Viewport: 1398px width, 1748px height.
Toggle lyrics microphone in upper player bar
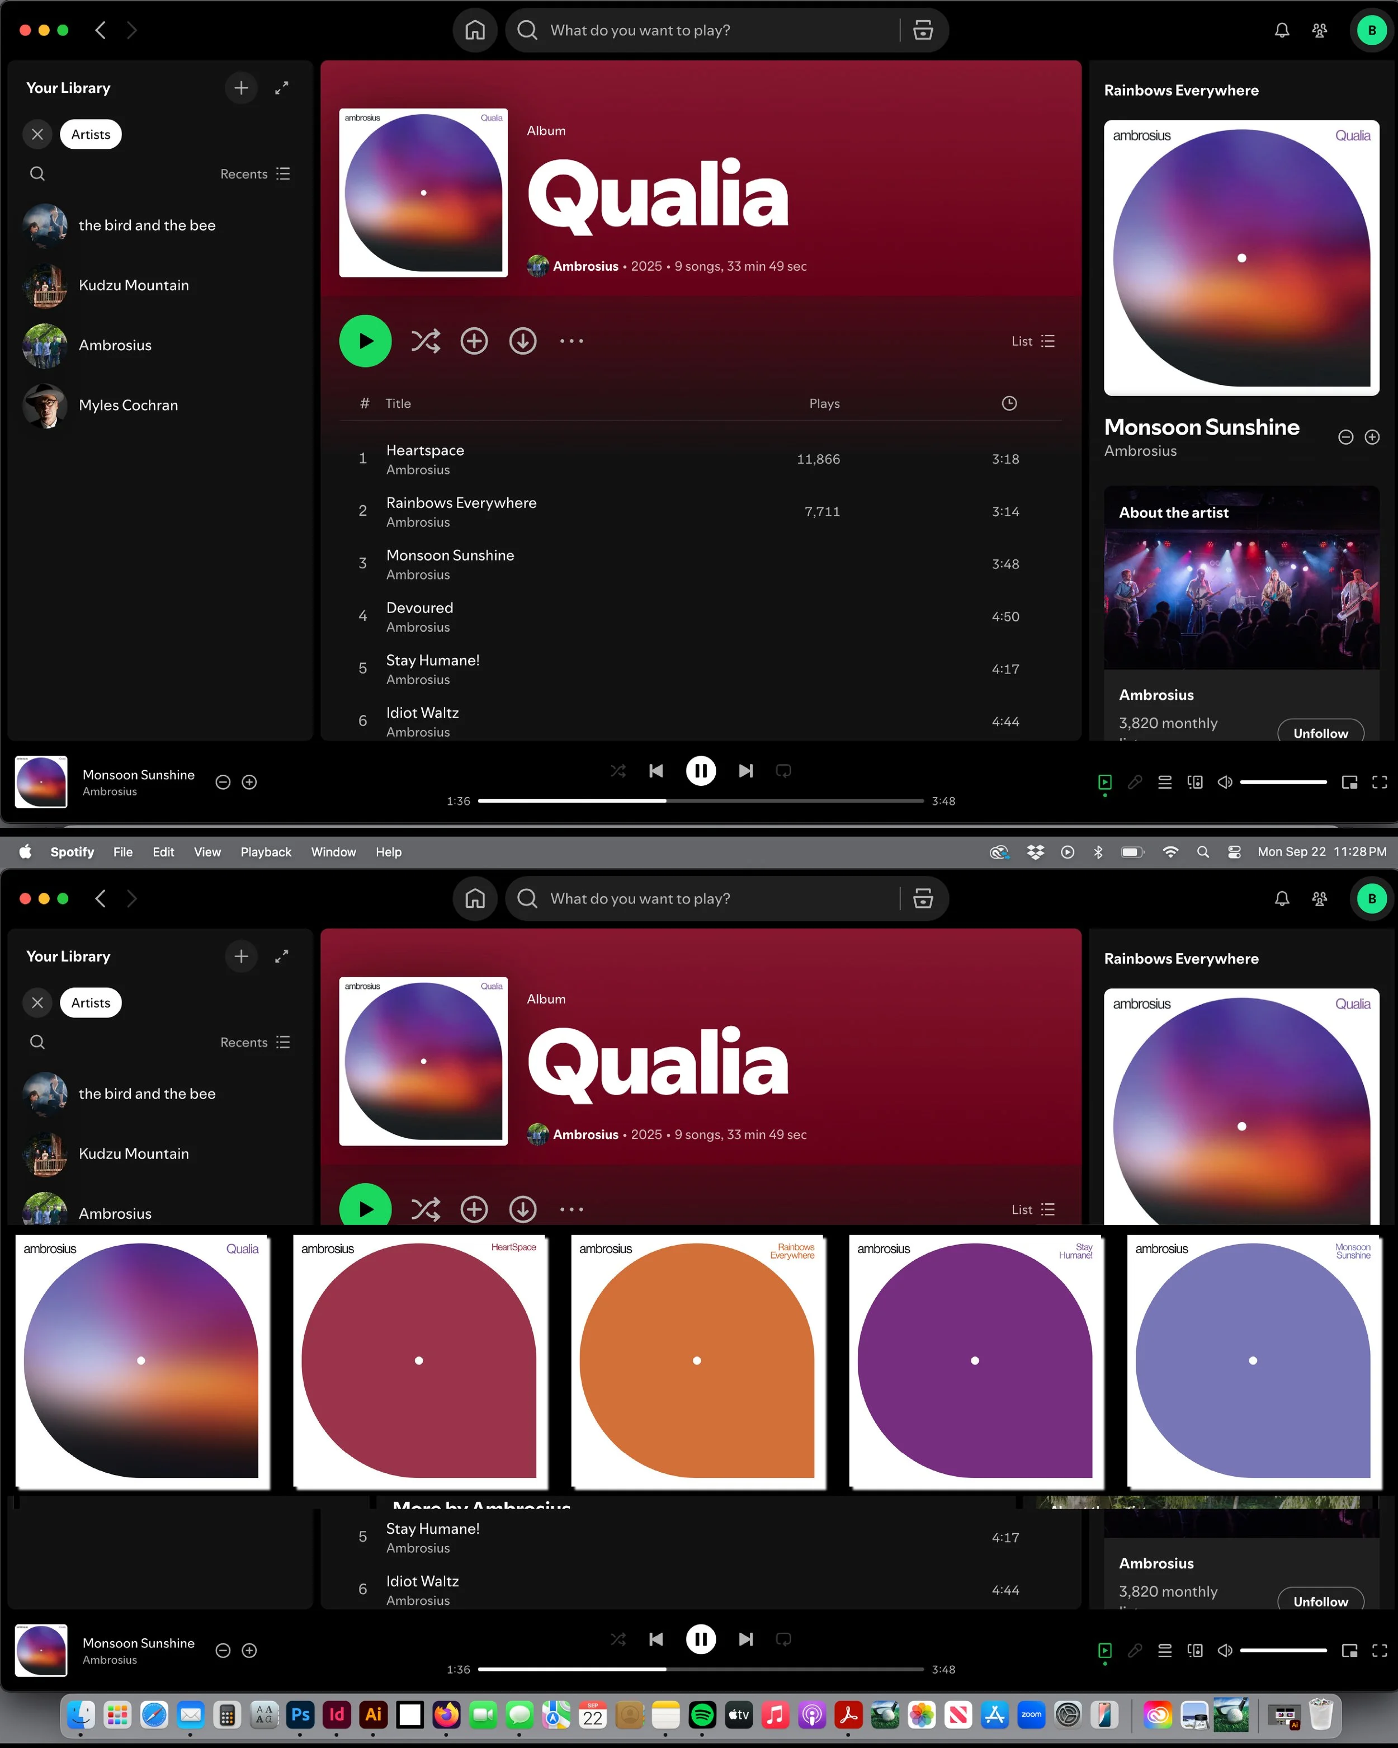point(1135,783)
